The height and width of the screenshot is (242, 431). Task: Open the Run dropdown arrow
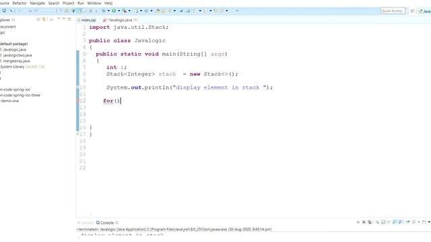(119, 11)
